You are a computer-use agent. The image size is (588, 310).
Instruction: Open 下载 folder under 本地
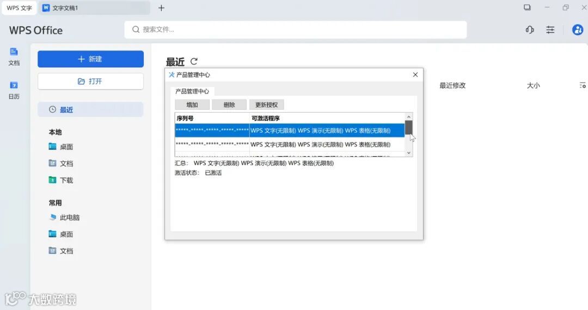coord(61,181)
